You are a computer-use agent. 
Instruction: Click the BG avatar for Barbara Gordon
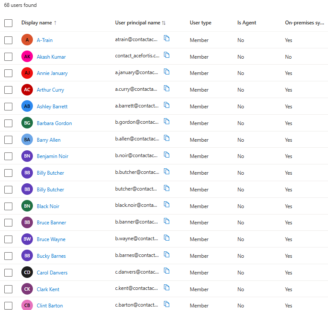point(27,123)
